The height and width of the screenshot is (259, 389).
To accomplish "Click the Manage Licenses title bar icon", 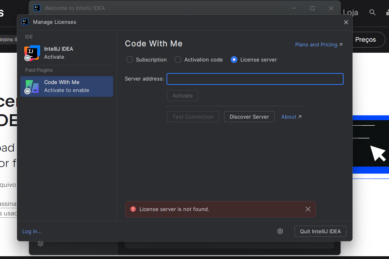I will click(25, 22).
